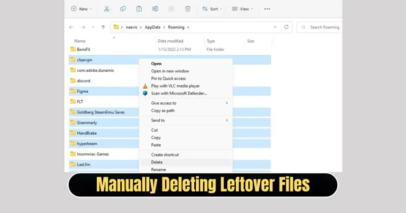The image size is (406, 213).
Task: Go back with the left arrow
Action: coord(71,27)
